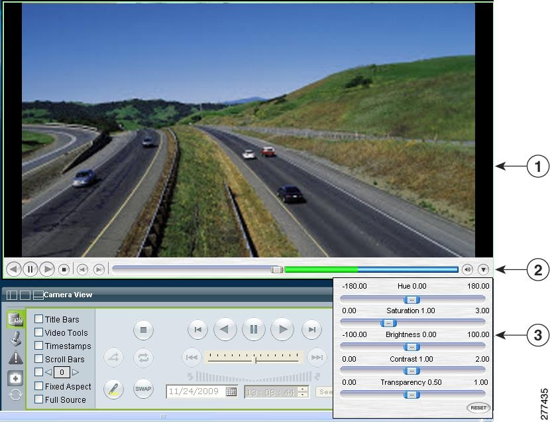Click the up stepper on the time field
550x422 pixels.
302,388
